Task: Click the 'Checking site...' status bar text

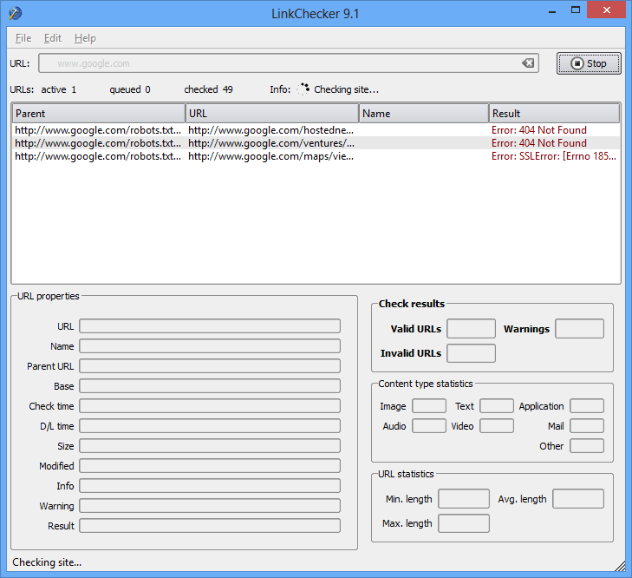Action: [47, 562]
